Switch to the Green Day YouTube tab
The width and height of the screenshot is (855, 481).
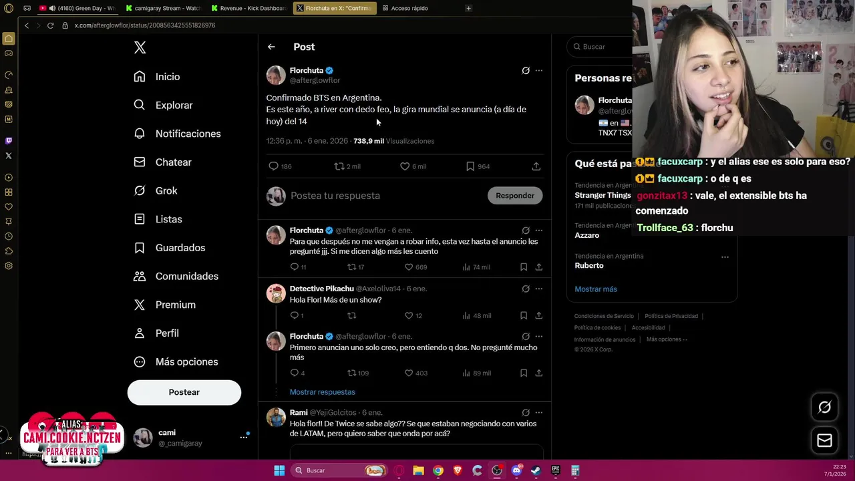coord(79,8)
